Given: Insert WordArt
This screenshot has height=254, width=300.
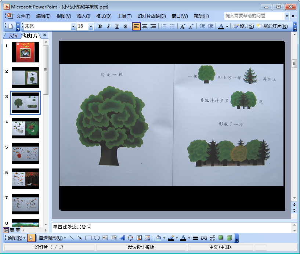Looking at the screenshot, I should pos(122,238).
